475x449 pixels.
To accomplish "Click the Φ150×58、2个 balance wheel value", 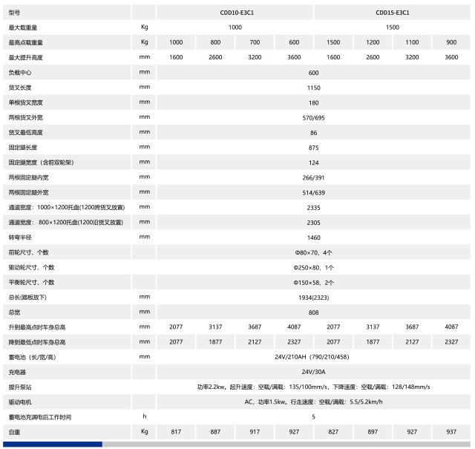I will [x=313, y=283].
